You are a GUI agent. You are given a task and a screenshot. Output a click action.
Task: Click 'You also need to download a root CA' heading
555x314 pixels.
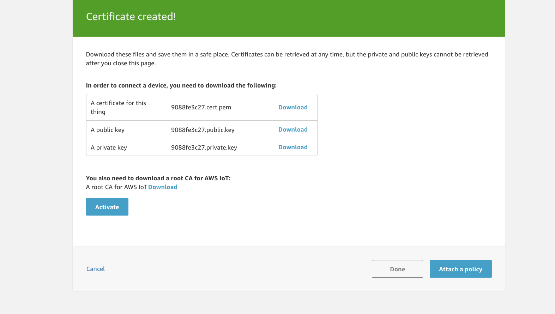[158, 178]
